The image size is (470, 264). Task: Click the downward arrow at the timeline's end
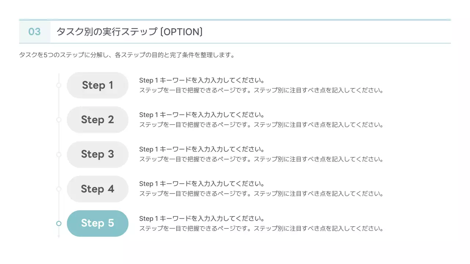pos(59,236)
